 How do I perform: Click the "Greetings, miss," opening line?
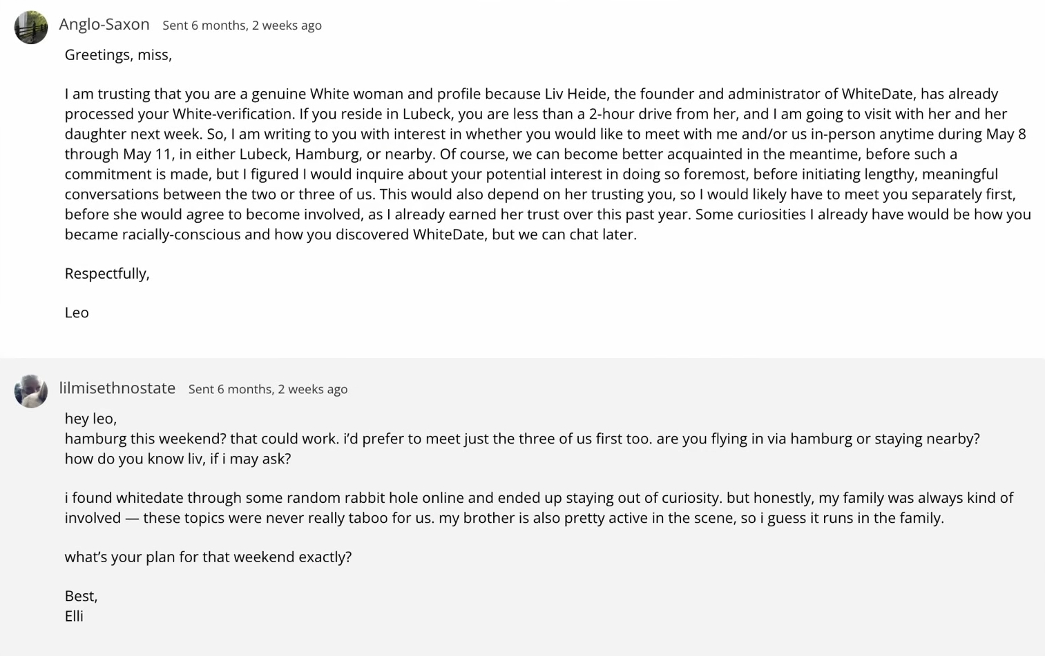[118, 54]
